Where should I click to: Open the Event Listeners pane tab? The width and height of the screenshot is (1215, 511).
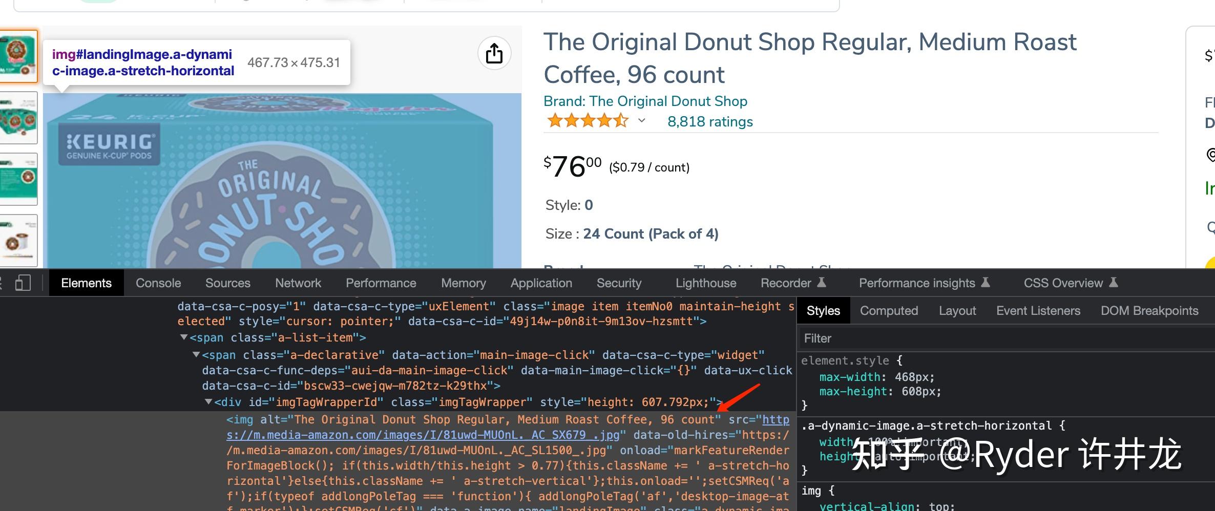click(1038, 311)
